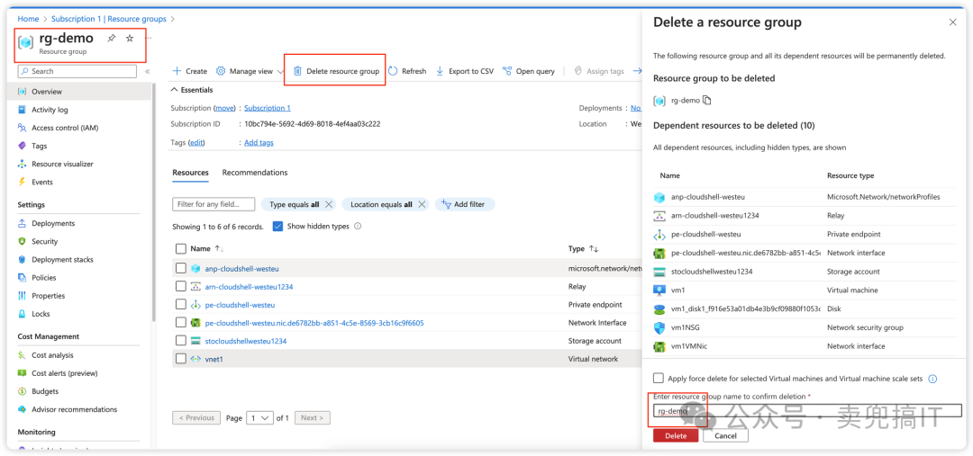This screenshot has width=973, height=456.
Task: Remove the Location equals all filter
Action: point(422,204)
